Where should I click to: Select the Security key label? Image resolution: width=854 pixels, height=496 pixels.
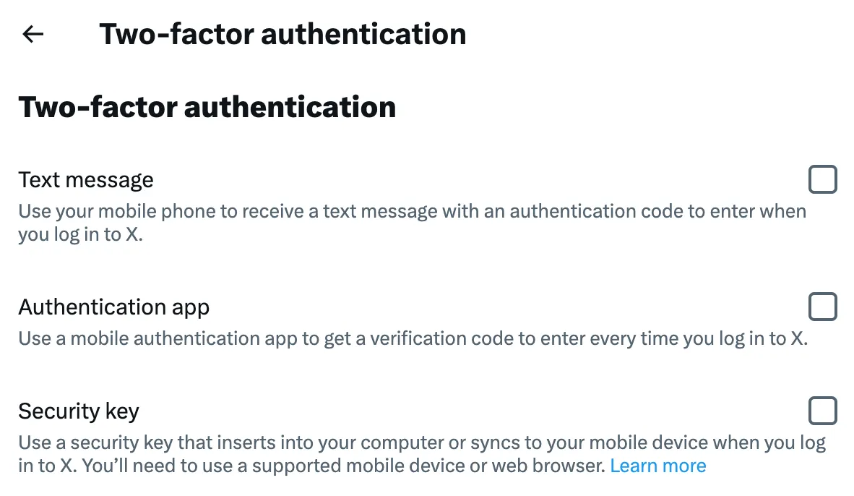click(x=79, y=411)
